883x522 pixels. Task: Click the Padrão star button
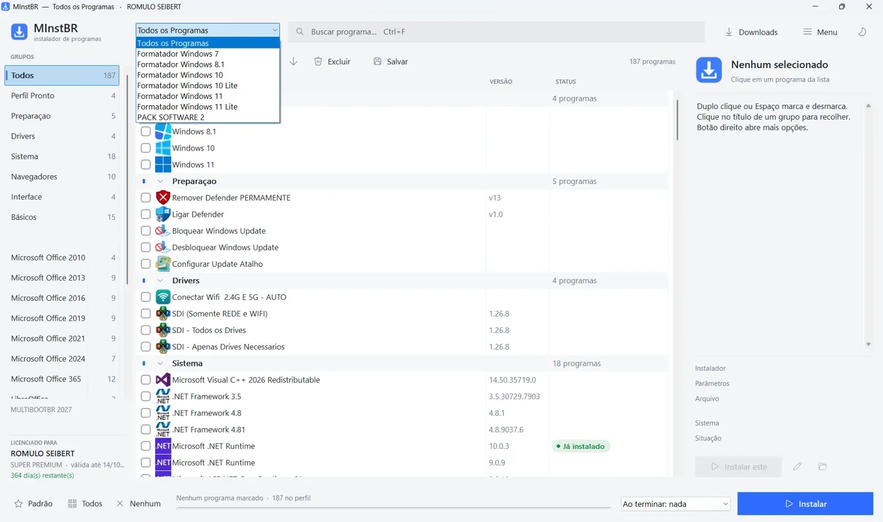tap(33, 504)
